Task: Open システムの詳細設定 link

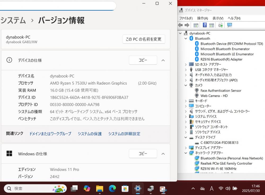Action: click(124, 134)
